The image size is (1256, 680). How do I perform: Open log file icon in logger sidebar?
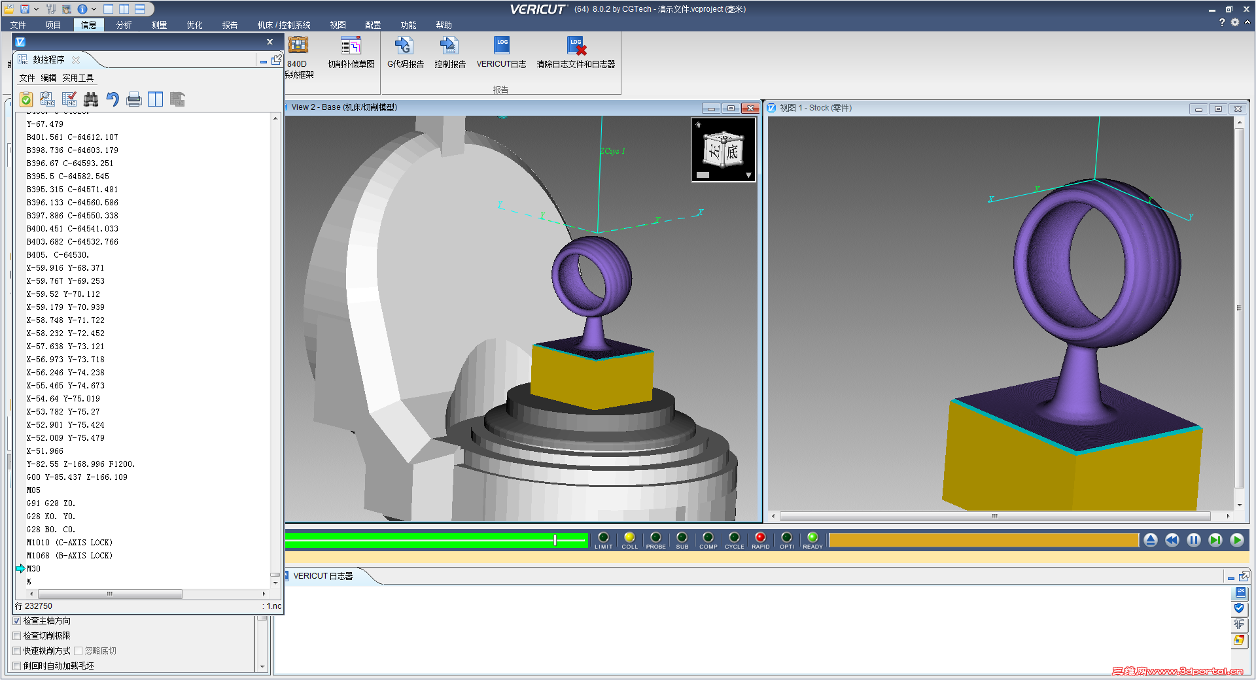click(x=1240, y=593)
